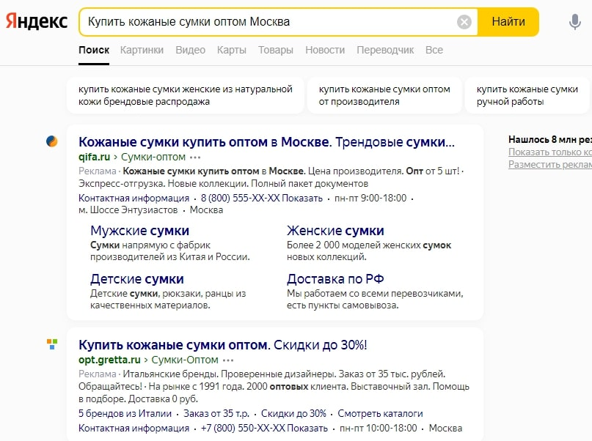Screen dimensions: 592x441
Task: Open the Товары tab
Action: 276,50
